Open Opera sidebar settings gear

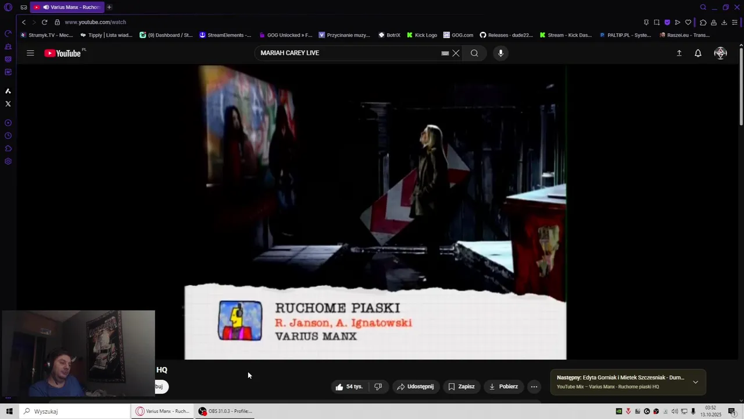[8, 161]
